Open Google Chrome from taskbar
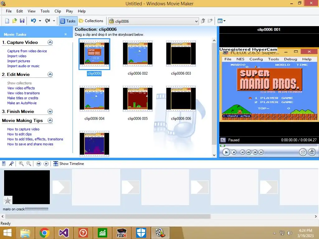319x239 pixels. click(45, 233)
